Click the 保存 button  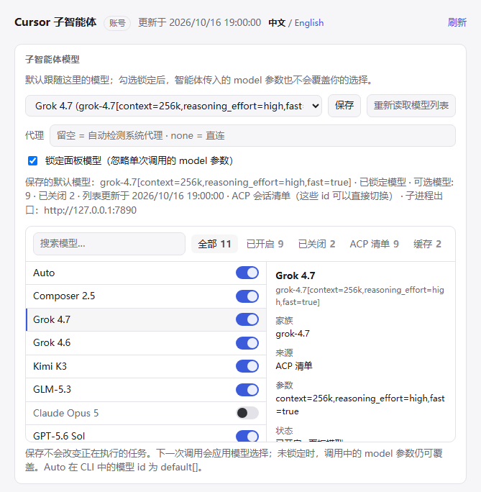pyautogui.click(x=344, y=106)
